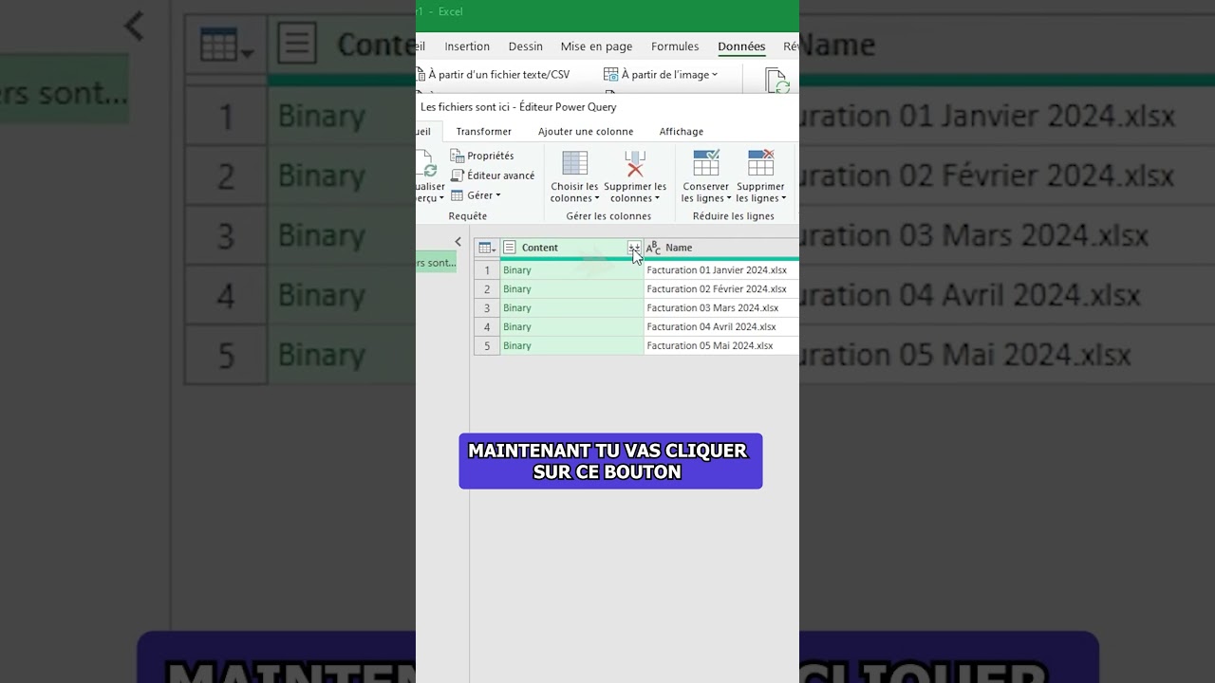This screenshot has height=683, width=1215.
Task: Click the Conserver les lignes icon
Action: (706, 163)
